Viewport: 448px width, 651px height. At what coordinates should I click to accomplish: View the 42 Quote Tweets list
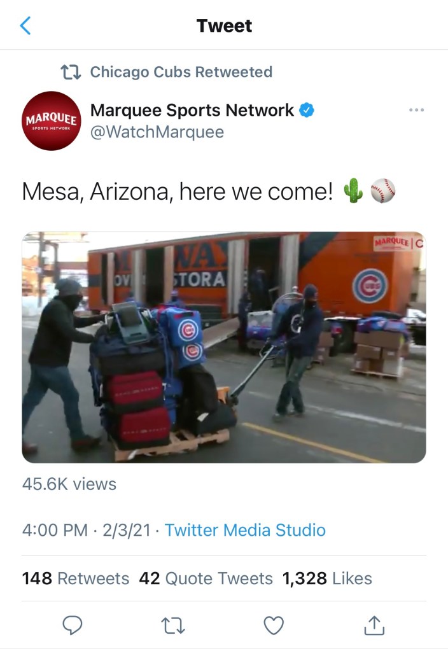click(x=206, y=578)
